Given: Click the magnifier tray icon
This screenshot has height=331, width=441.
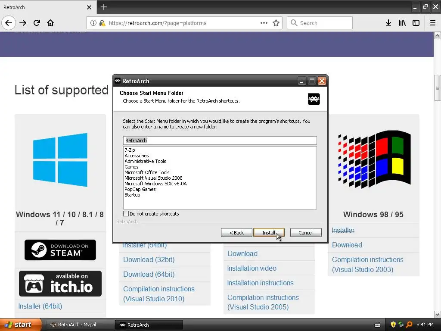Looking at the screenshot, I should [409, 325].
